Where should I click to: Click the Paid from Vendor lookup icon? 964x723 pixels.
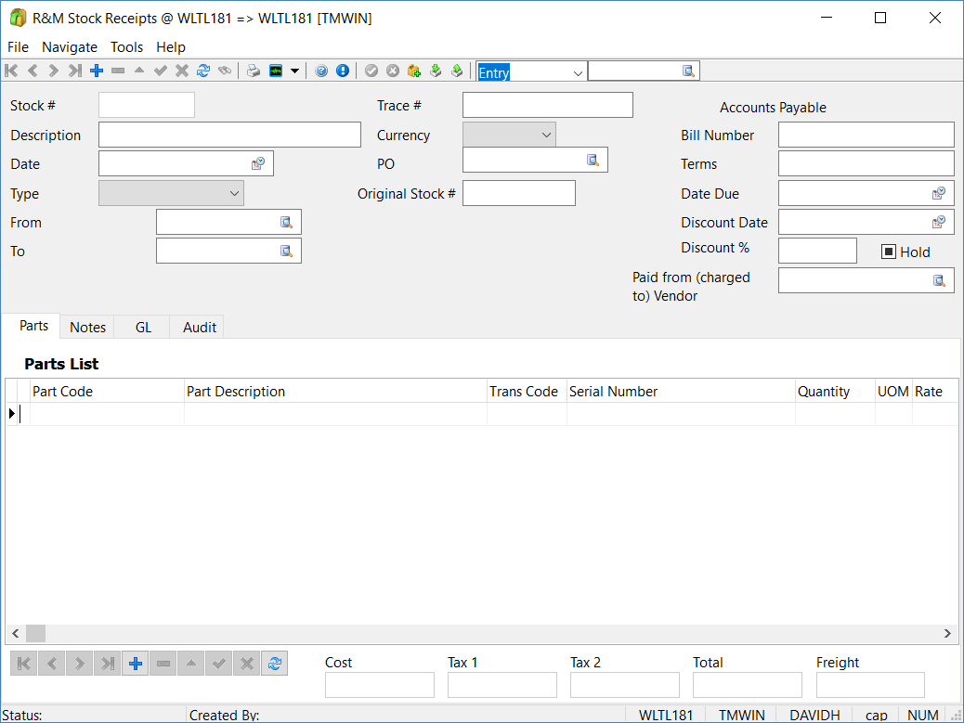(939, 280)
